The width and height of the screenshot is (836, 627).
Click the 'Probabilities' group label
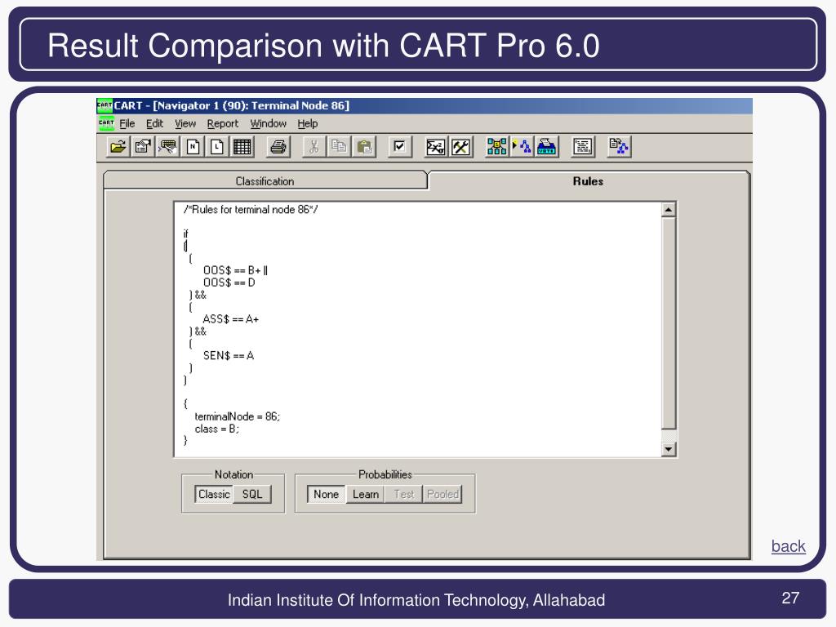[x=385, y=474]
